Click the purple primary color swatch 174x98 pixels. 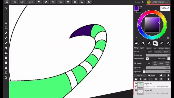pyautogui.click(x=136, y=8)
